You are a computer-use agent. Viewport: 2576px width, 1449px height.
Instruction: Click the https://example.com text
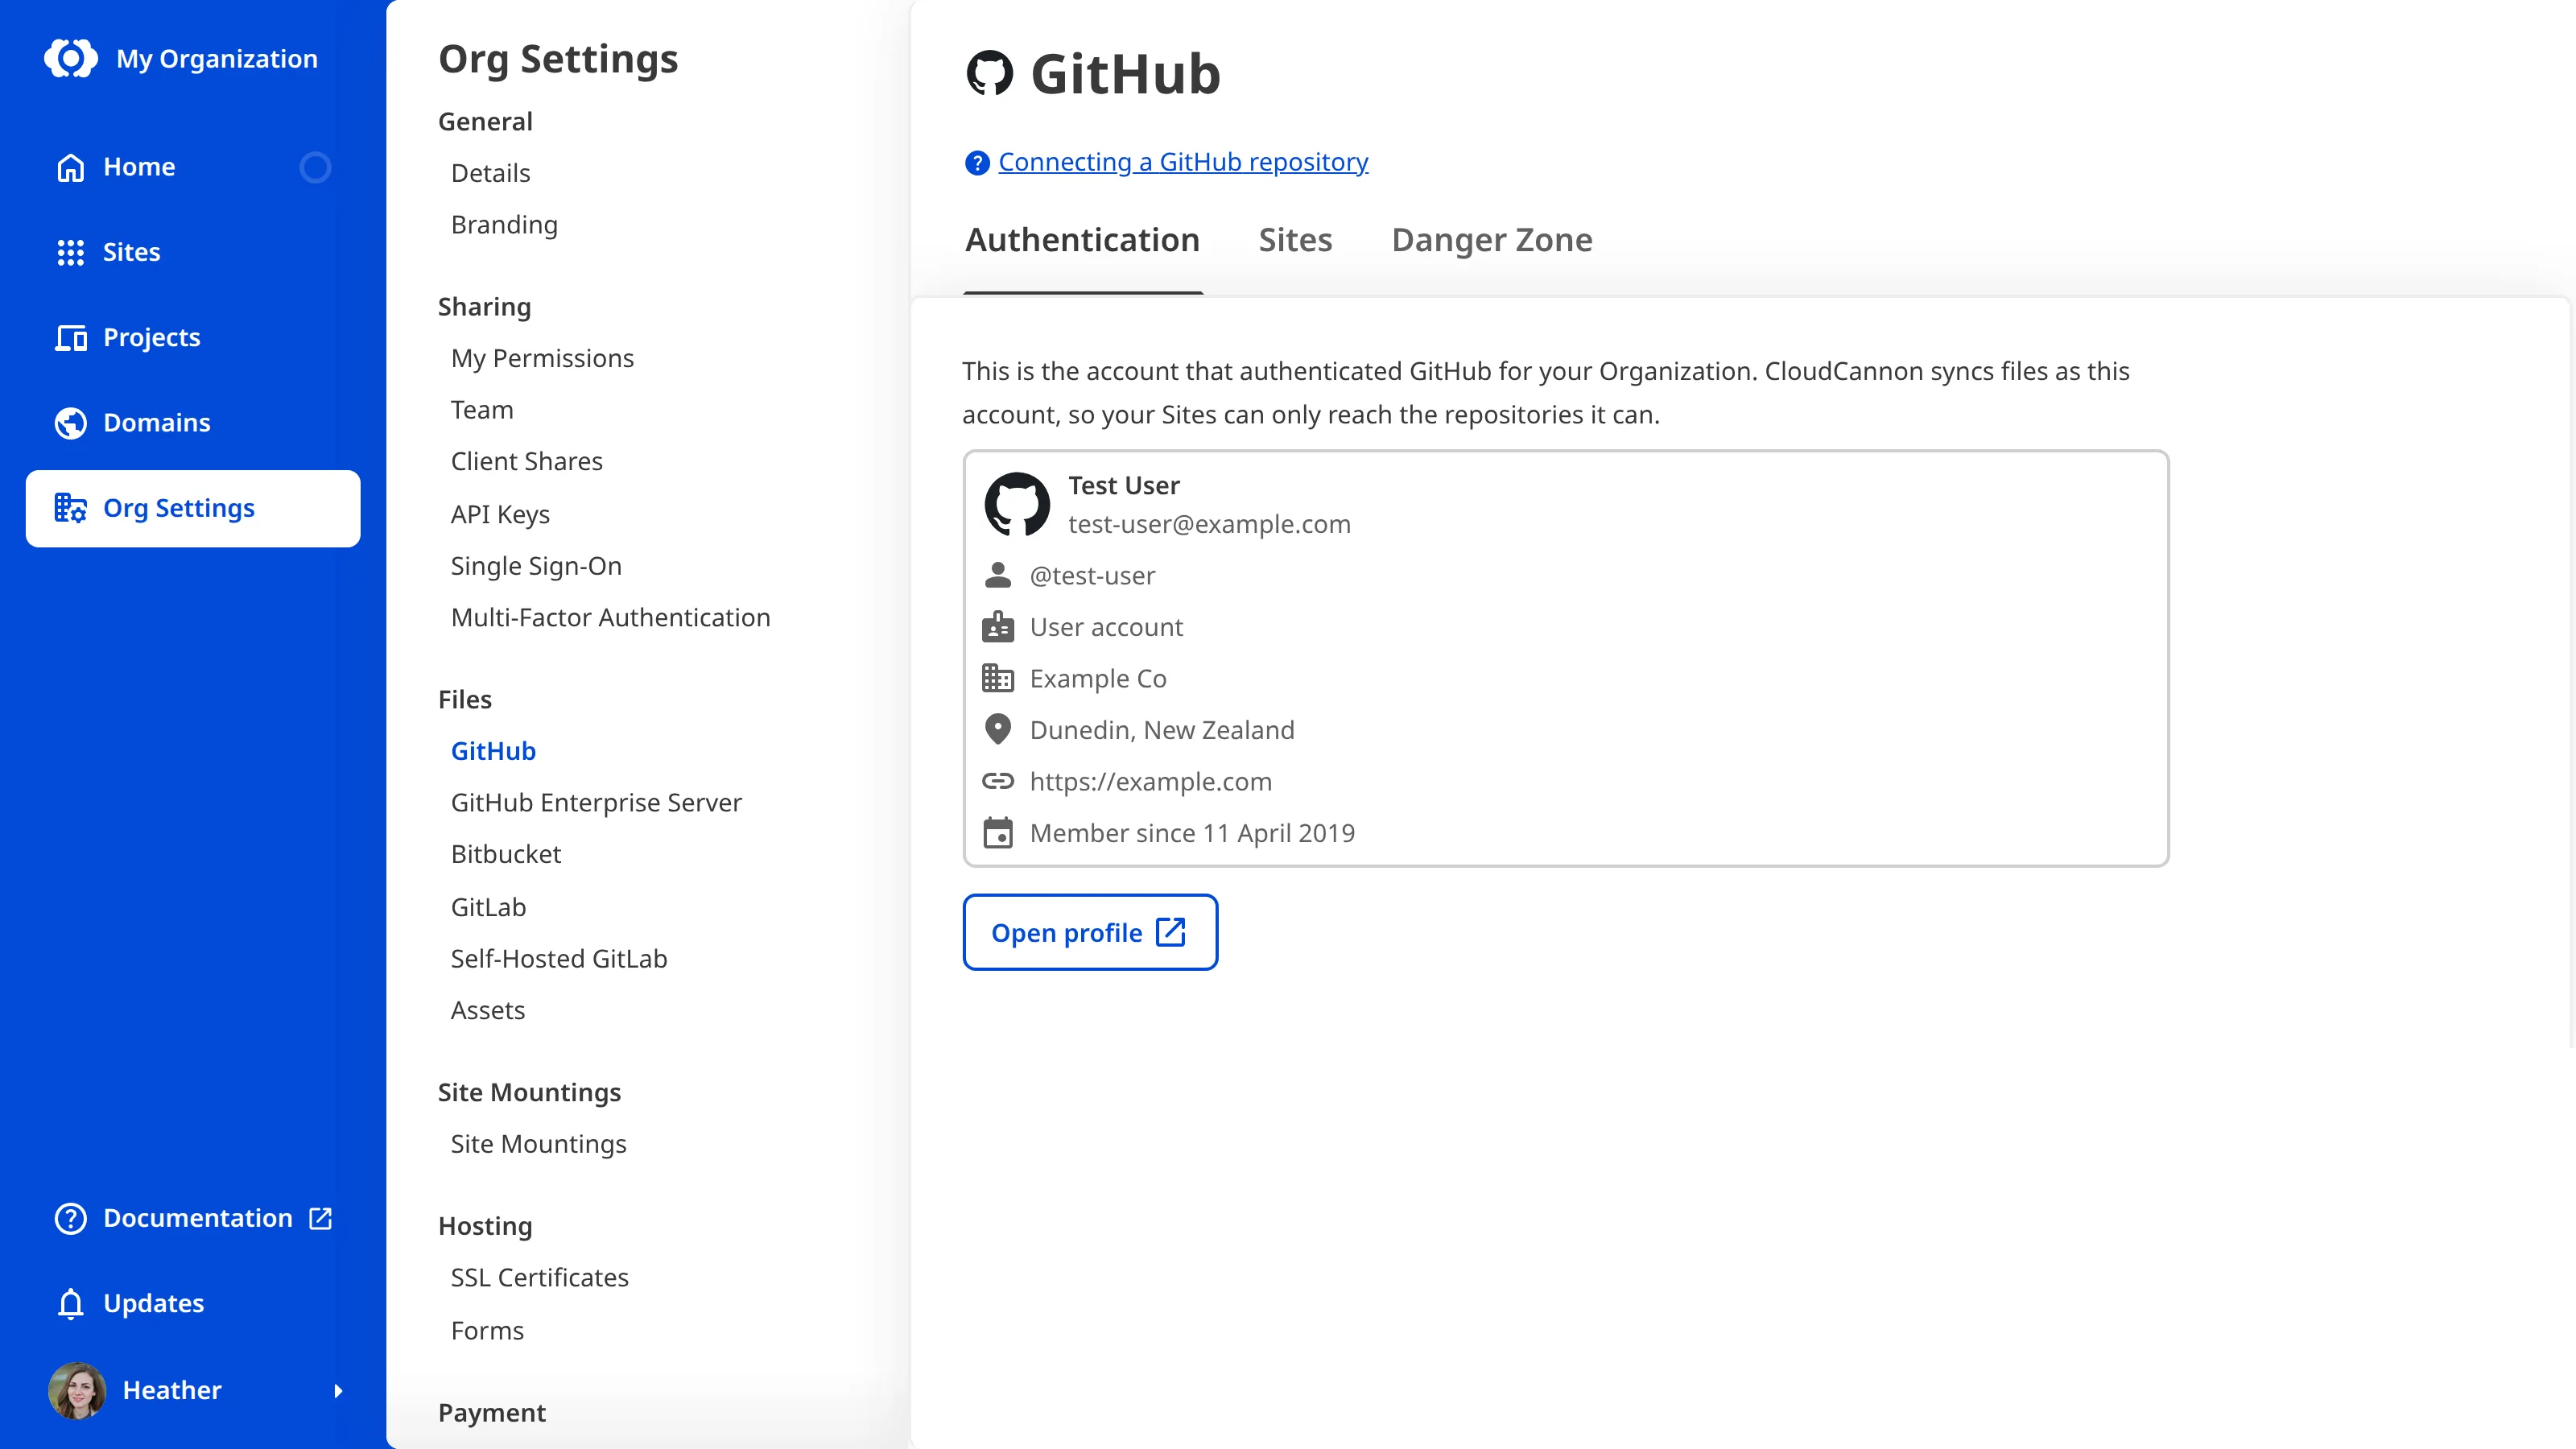[x=1151, y=782]
